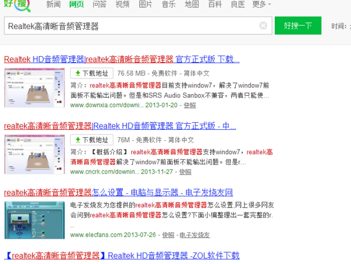Image resolution: width=351 pixels, height=264 pixels.
Task: Open 快照 for the downxia.com result
Action: pos(190,105)
